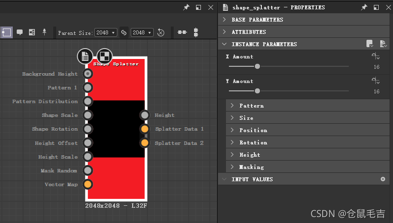393x223 pixels.
Task: Select the Shape Splatter node thumbnail
Action: [x=116, y=129]
